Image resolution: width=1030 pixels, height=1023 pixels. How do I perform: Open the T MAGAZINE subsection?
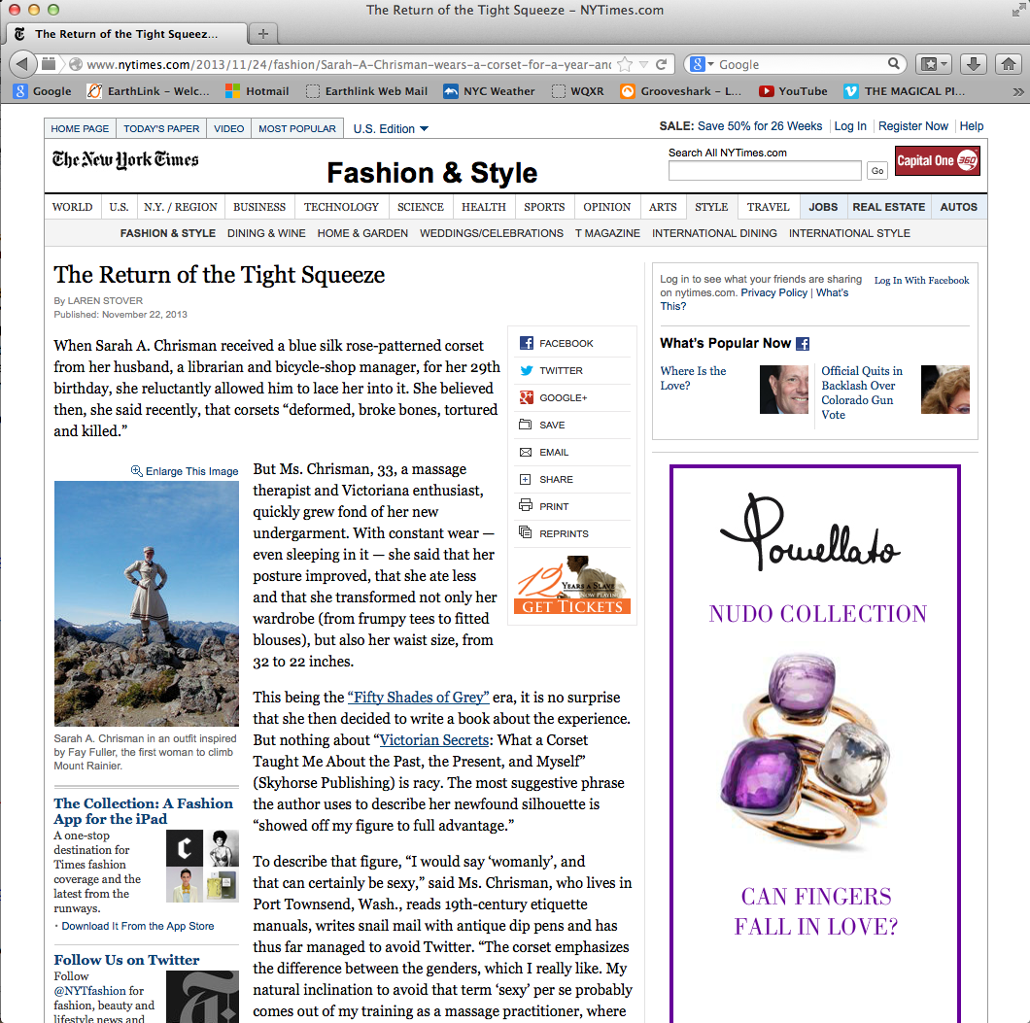click(607, 233)
